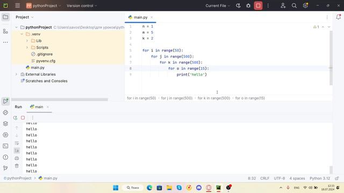344x193 pixels.
Task: Click the Debug bug icon
Action: pos(248,6)
